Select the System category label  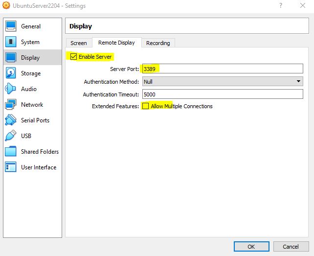tap(30, 42)
